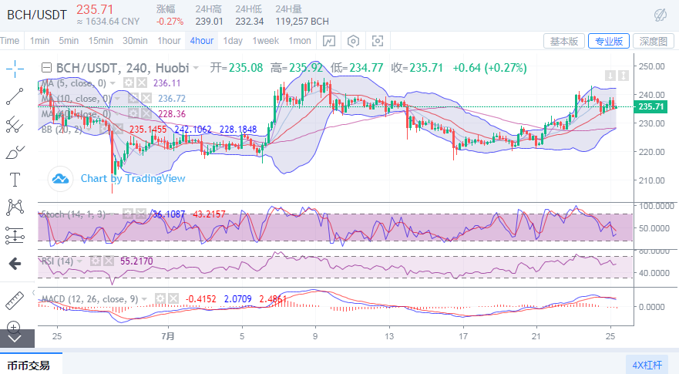Screen dimensions: 679x374
Task: Open chart settings gear in toolbar
Action: pyautogui.click(x=353, y=41)
